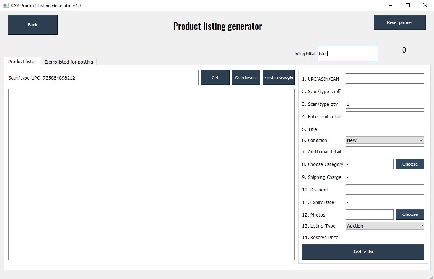
Task: Click the Scan/type UPC input field
Action: pos(120,77)
